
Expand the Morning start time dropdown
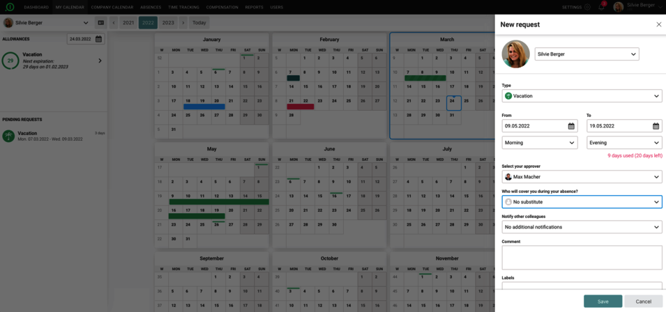point(539,143)
